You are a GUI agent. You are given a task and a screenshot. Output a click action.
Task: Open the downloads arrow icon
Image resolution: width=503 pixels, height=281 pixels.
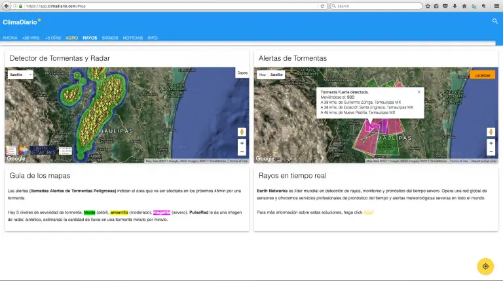point(455,6)
